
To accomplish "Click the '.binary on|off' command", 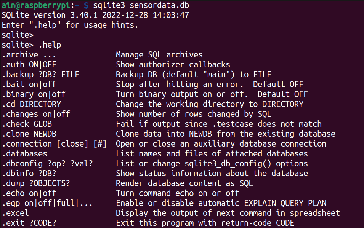I will point(34,94).
